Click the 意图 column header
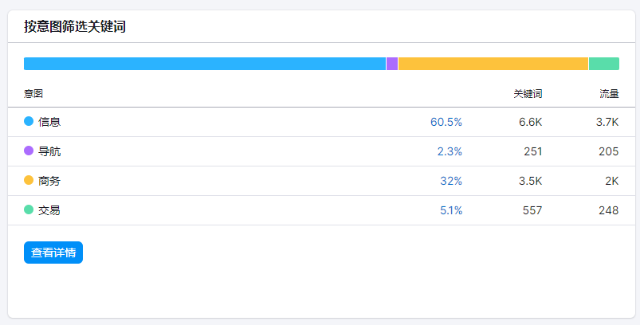Screen dimensions: 640x325 (33, 94)
